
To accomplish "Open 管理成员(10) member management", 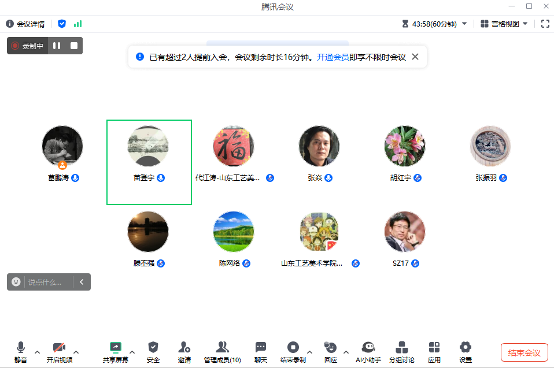I will pos(222,352).
